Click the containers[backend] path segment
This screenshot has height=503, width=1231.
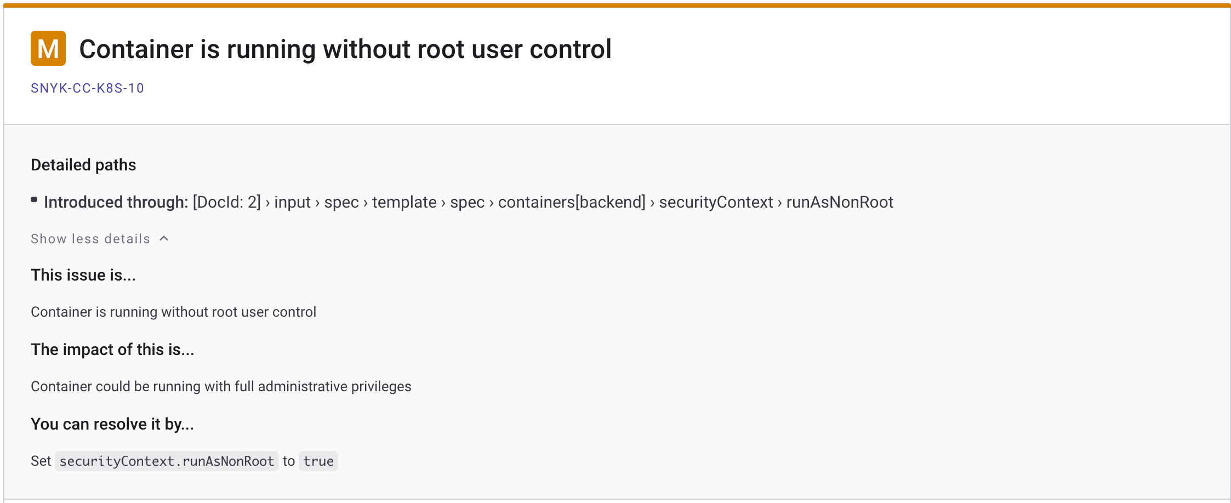click(572, 202)
